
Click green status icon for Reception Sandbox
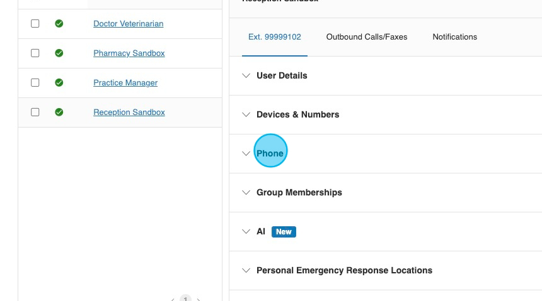[59, 112]
